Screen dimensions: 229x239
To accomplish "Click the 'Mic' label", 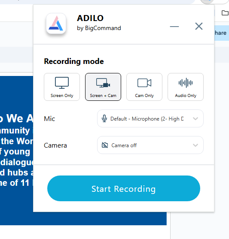I will click(x=49, y=119).
